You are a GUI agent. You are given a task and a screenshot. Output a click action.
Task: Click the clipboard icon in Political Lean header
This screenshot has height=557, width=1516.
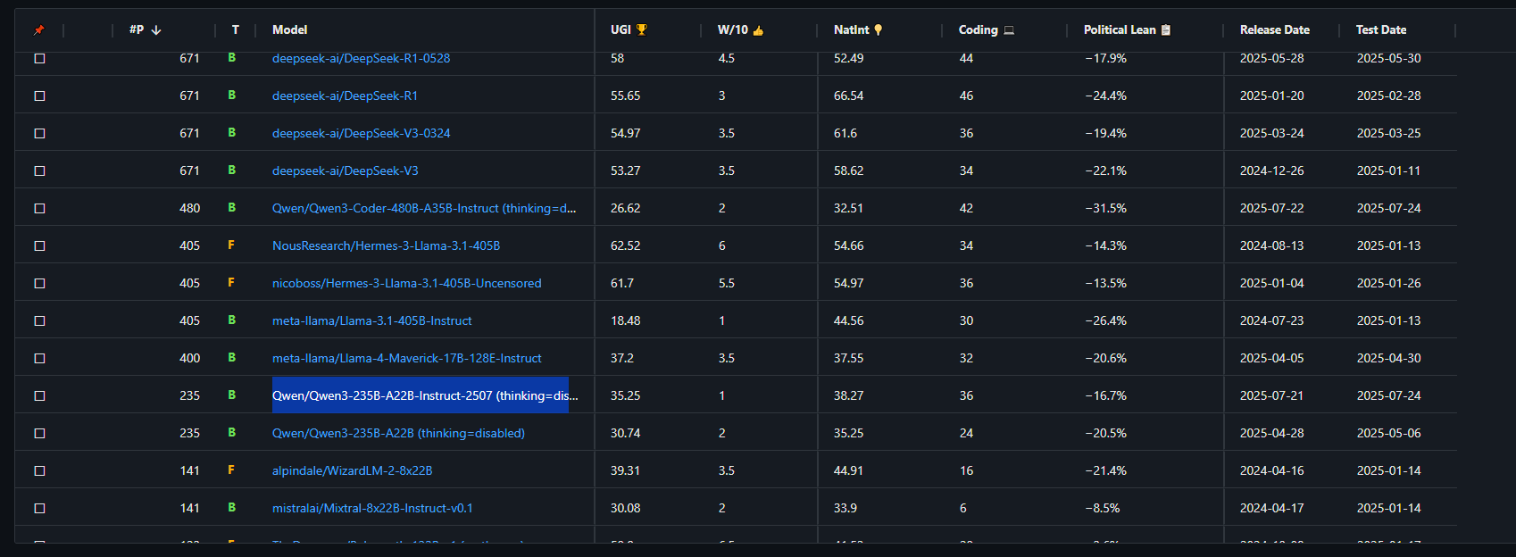tap(1166, 29)
